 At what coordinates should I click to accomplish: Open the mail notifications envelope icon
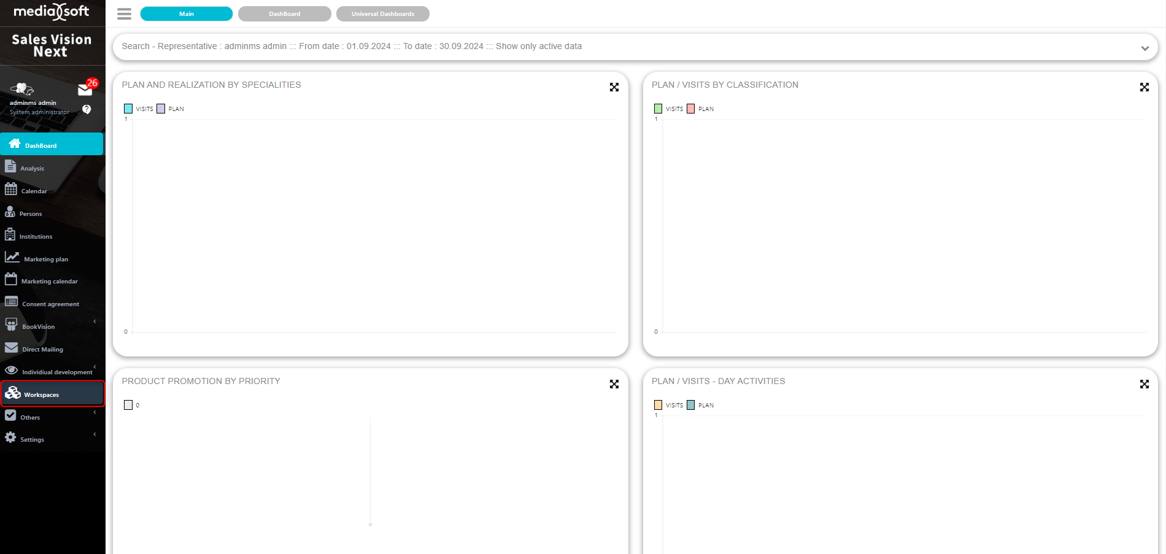click(x=85, y=90)
